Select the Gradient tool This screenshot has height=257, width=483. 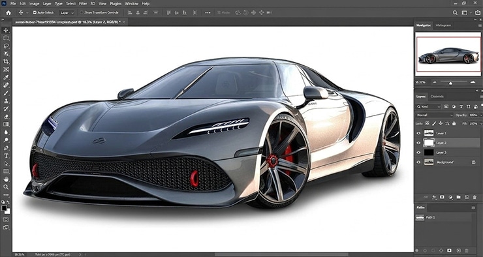6,125
